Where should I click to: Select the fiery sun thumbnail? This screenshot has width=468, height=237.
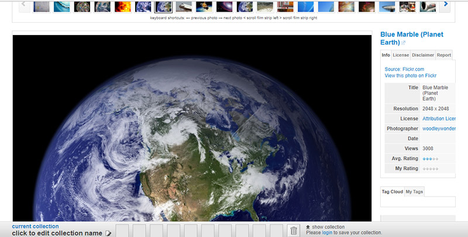point(123,6)
